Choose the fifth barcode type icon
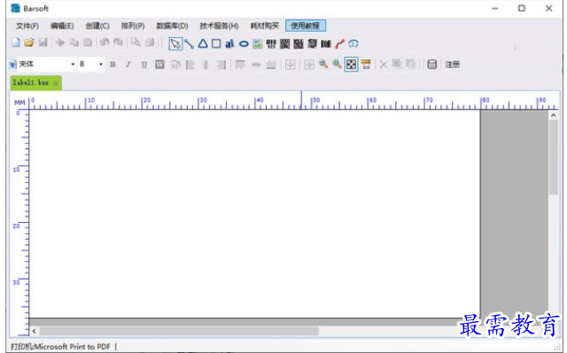This screenshot has height=353, width=567. [326, 43]
